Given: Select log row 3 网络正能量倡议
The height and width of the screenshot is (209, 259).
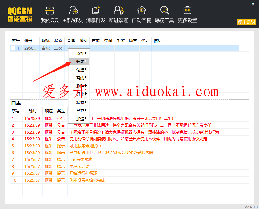Looking at the screenshot, I should coord(129,132).
